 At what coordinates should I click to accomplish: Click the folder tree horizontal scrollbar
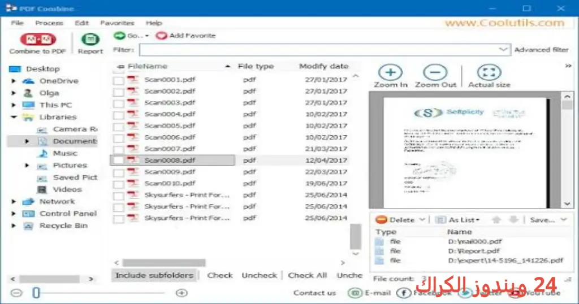(49, 279)
